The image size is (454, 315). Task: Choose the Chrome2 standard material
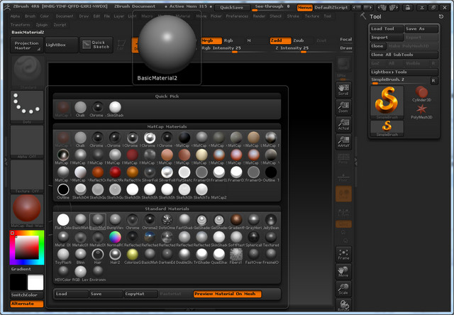[x=150, y=220]
